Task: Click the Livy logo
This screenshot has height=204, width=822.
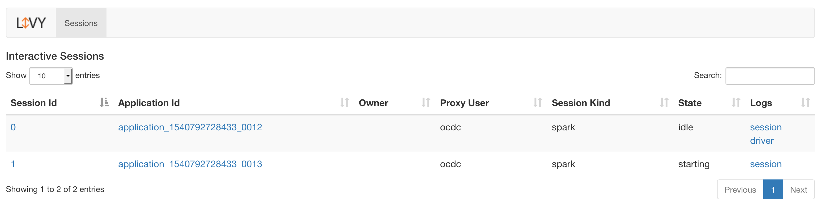Action: tap(31, 23)
